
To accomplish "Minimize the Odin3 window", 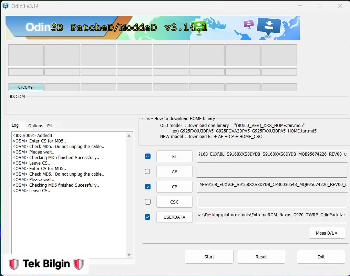I will coord(300,6).
